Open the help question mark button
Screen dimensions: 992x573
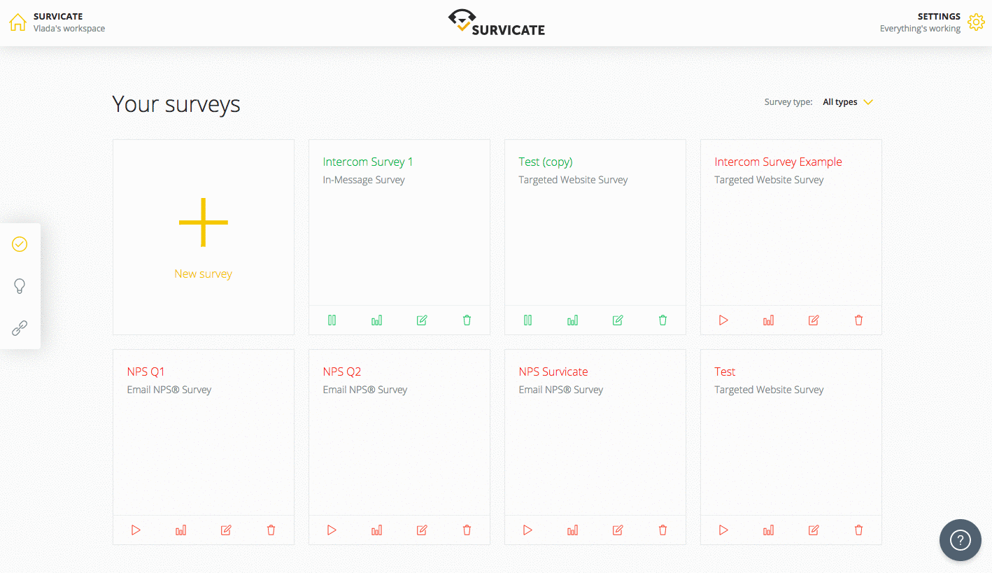pyautogui.click(x=961, y=540)
